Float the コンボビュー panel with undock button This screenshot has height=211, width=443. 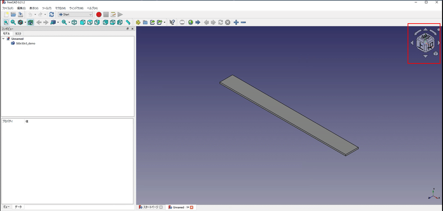click(x=128, y=28)
